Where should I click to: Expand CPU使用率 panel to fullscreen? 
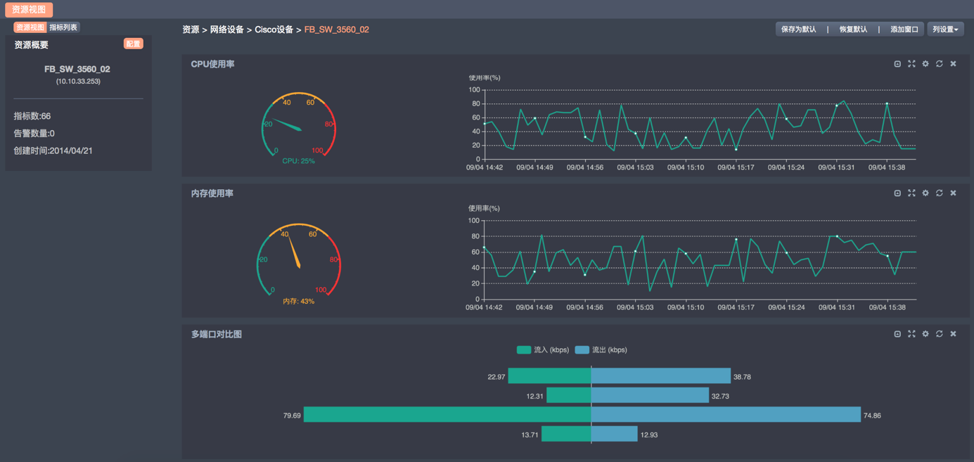coord(911,64)
